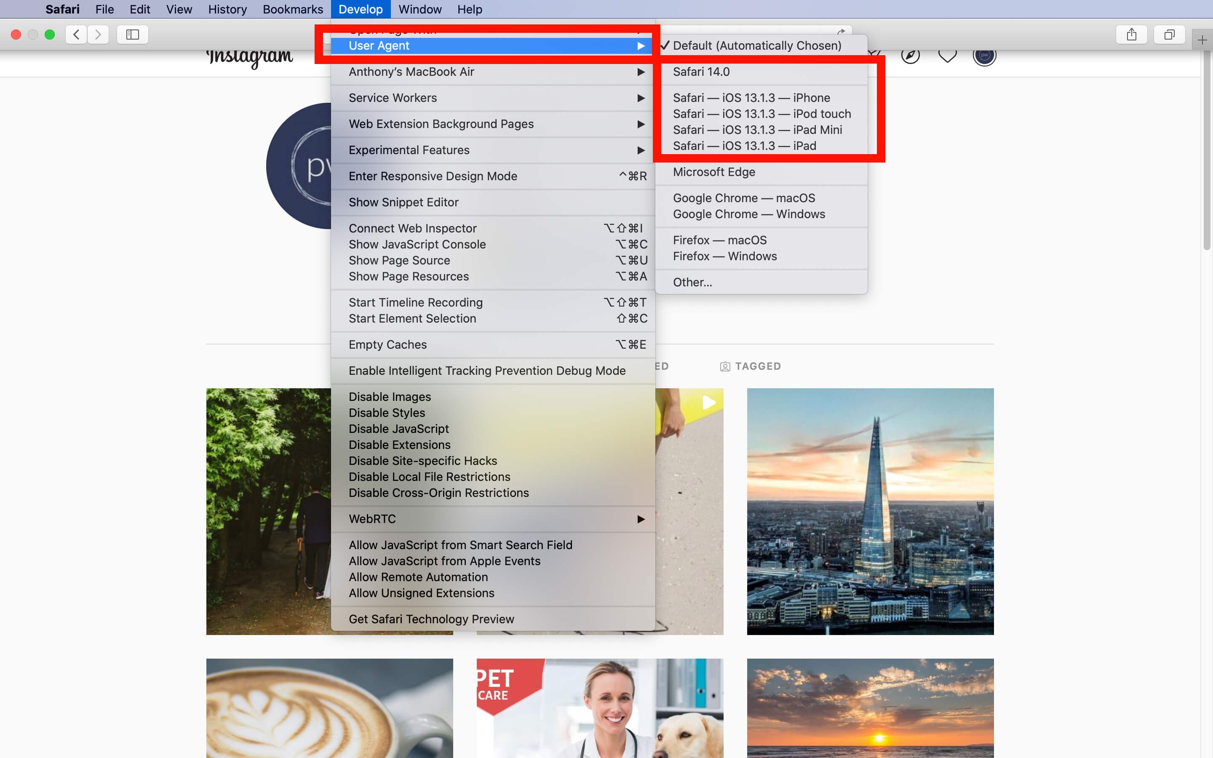This screenshot has width=1213, height=758.
Task: Select Default (Automatically Chosen) user agent
Action: (761, 45)
